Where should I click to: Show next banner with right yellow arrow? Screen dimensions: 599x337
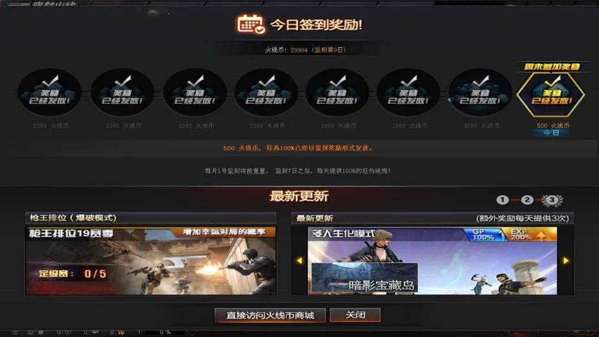point(566,261)
